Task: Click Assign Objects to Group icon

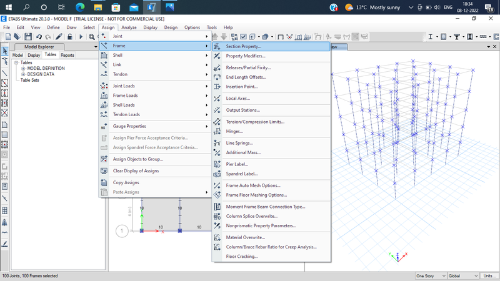Action: pyautogui.click(x=104, y=159)
